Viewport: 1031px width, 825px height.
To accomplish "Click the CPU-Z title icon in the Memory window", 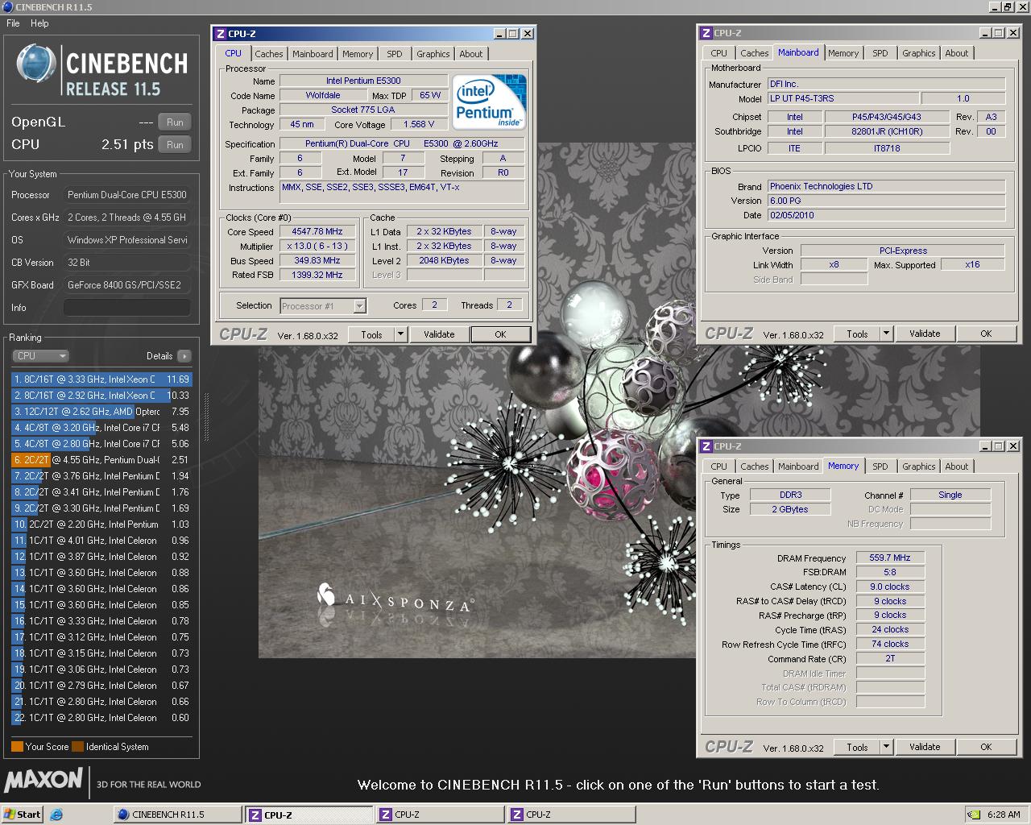I will (706, 446).
